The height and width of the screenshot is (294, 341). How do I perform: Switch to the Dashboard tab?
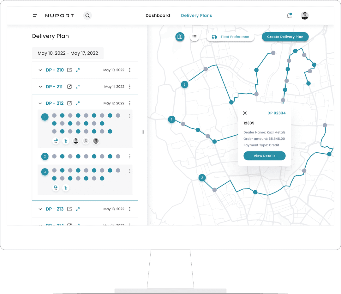click(x=158, y=15)
